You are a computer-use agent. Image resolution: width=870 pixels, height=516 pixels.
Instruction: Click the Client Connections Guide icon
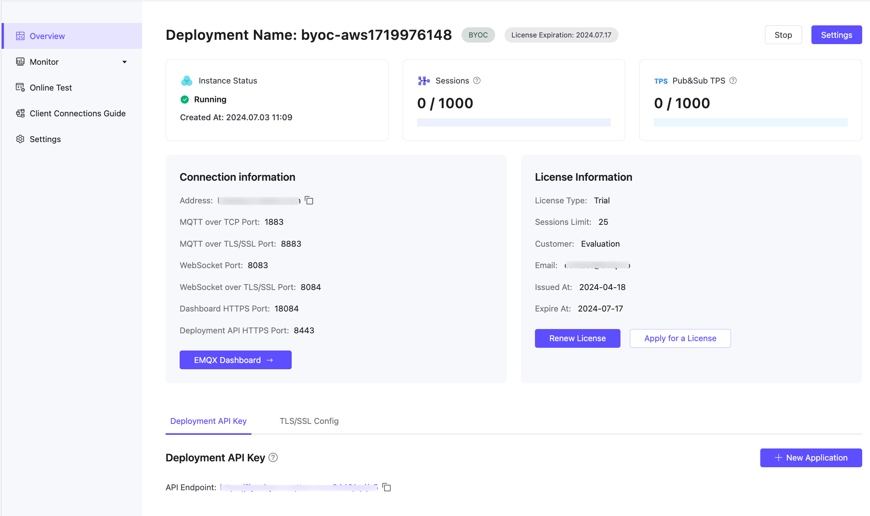(20, 113)
